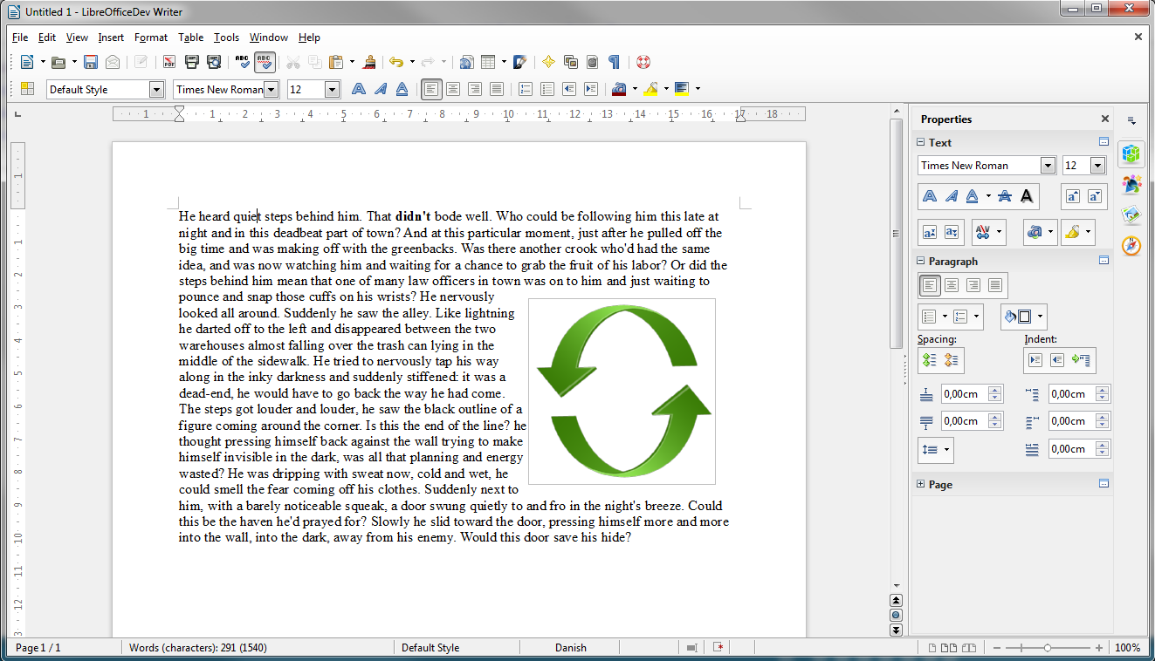1155x661 pixels.
Task: Open the sidebar Navigator compass icon
Action: pos(1131,245)
